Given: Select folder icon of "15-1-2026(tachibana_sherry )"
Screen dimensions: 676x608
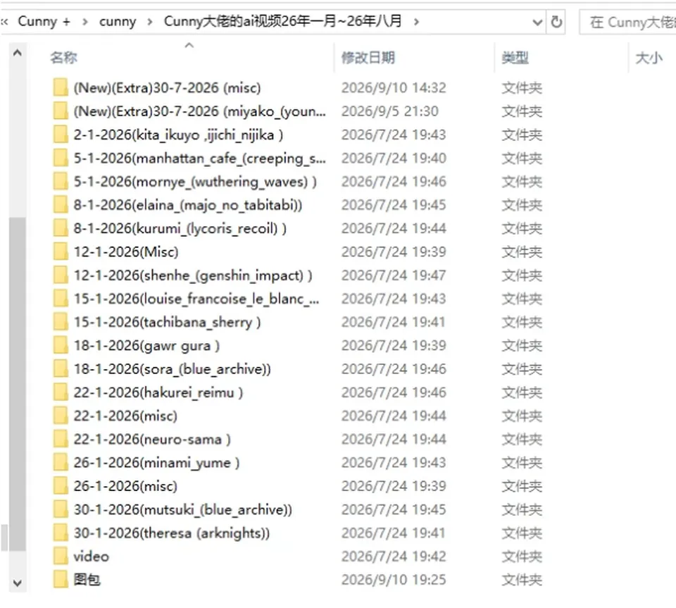Looking at the screenshot, I should tap(61, 322).
